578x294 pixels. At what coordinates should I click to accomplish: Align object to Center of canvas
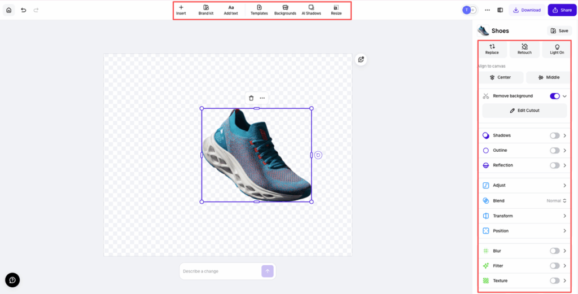[501, 77]
